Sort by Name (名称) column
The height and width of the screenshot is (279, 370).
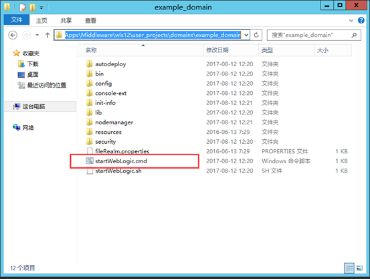click(141, 50)
